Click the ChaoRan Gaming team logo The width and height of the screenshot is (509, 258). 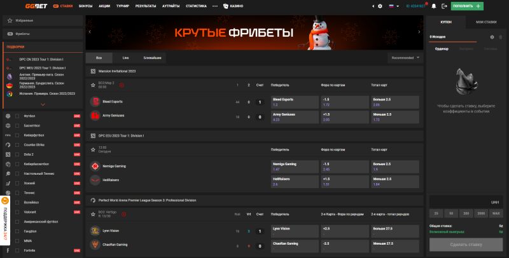(x=95, y=245)
